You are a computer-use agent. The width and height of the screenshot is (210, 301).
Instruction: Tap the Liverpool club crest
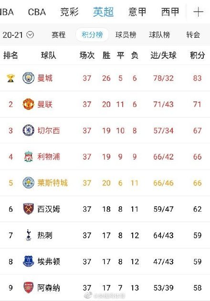click(28, 156)
